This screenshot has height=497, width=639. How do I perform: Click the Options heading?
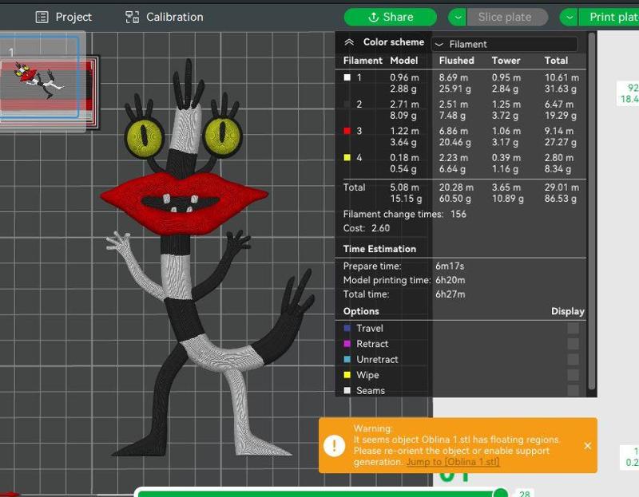(x=361, y=311)
